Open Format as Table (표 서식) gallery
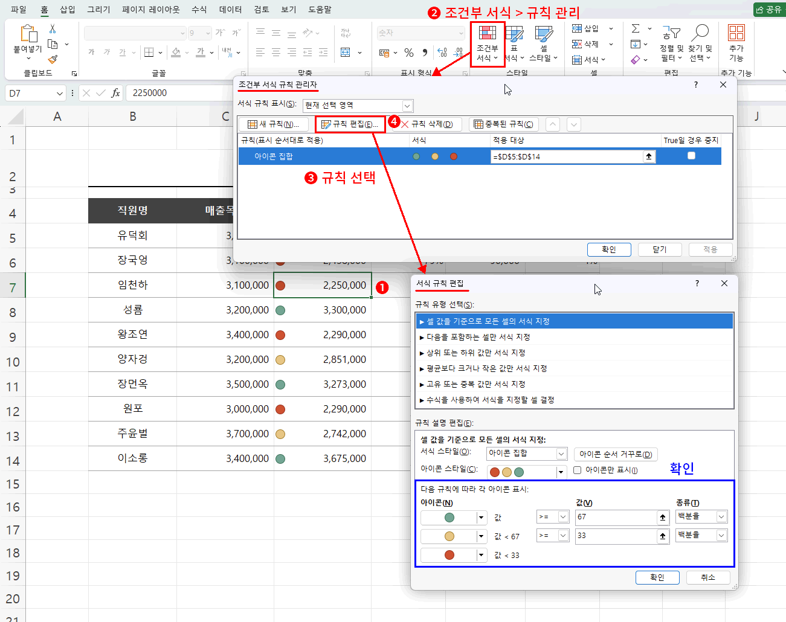 tap(515, 43)
